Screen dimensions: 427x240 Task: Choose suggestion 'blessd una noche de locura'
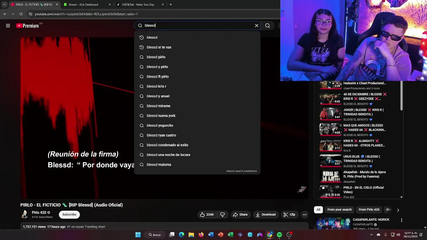[x=197, y=155]
